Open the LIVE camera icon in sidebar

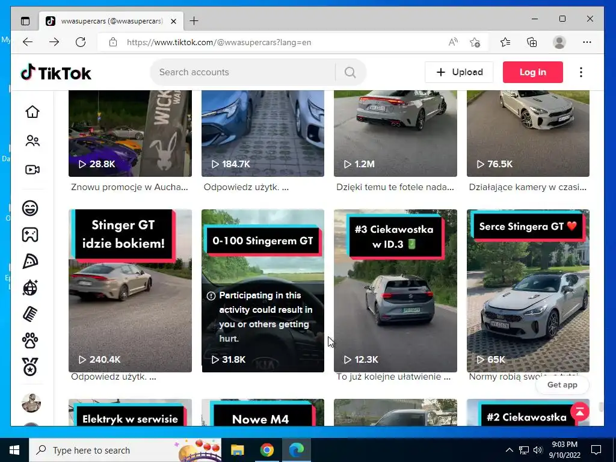[32, 169]
